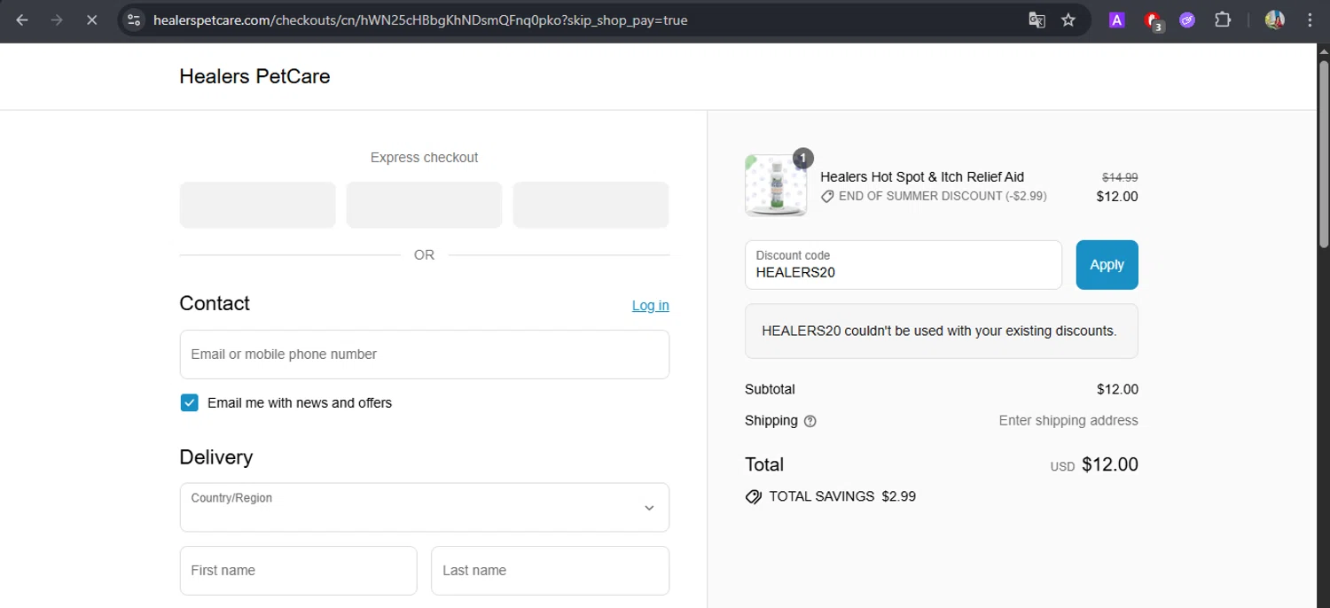Click the discount tag icon beside END OF SUMMER

tap(827, 197)
